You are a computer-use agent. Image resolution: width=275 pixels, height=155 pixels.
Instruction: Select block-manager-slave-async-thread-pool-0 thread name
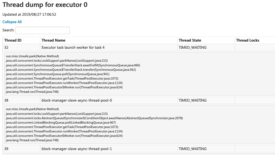coord(77,100)
